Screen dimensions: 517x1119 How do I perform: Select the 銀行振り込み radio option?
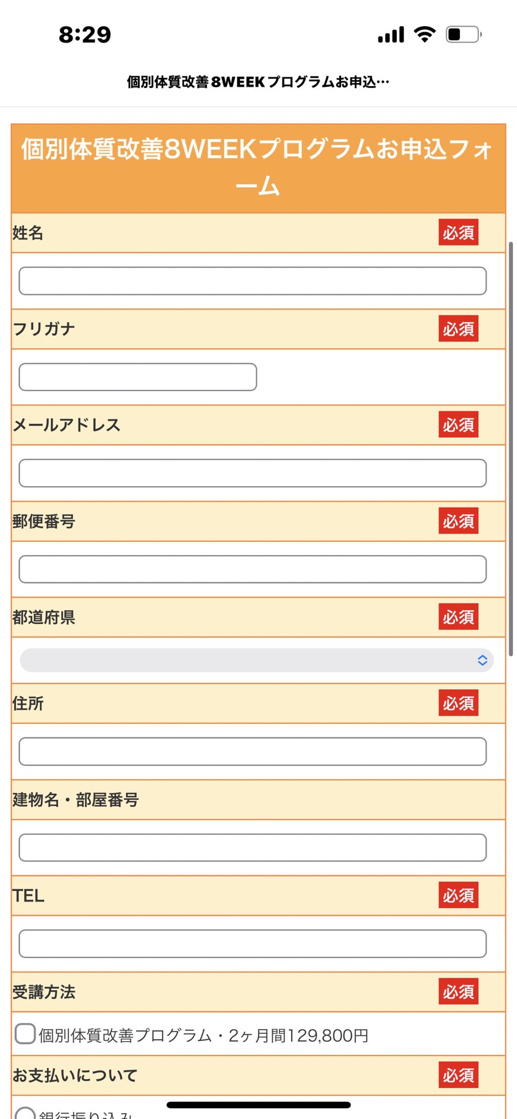coord(25,1113)
